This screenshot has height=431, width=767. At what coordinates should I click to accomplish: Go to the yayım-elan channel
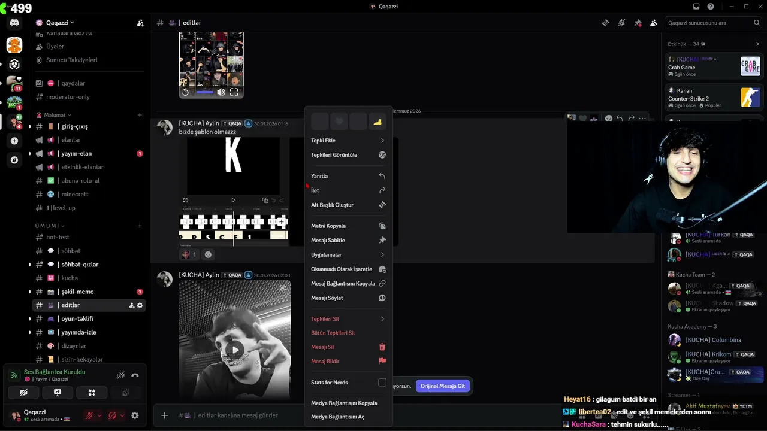pos(88,153)
